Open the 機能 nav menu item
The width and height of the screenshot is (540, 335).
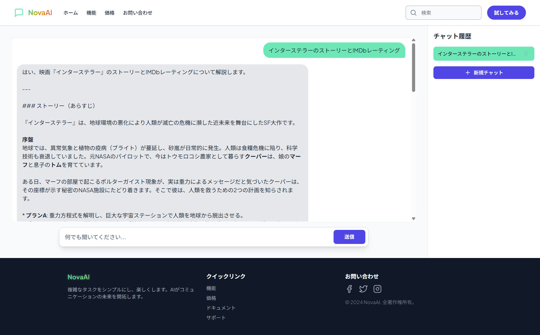tap(91, 13)
